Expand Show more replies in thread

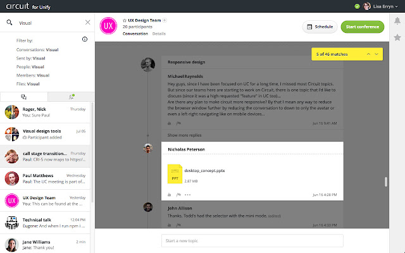185,135
